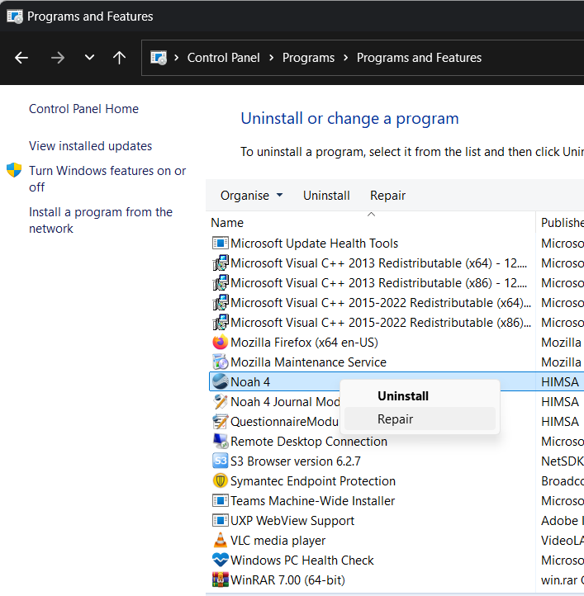584x596 pixels.
Task: Click the Programs and Features title bar icon
Action: (15, 17)
